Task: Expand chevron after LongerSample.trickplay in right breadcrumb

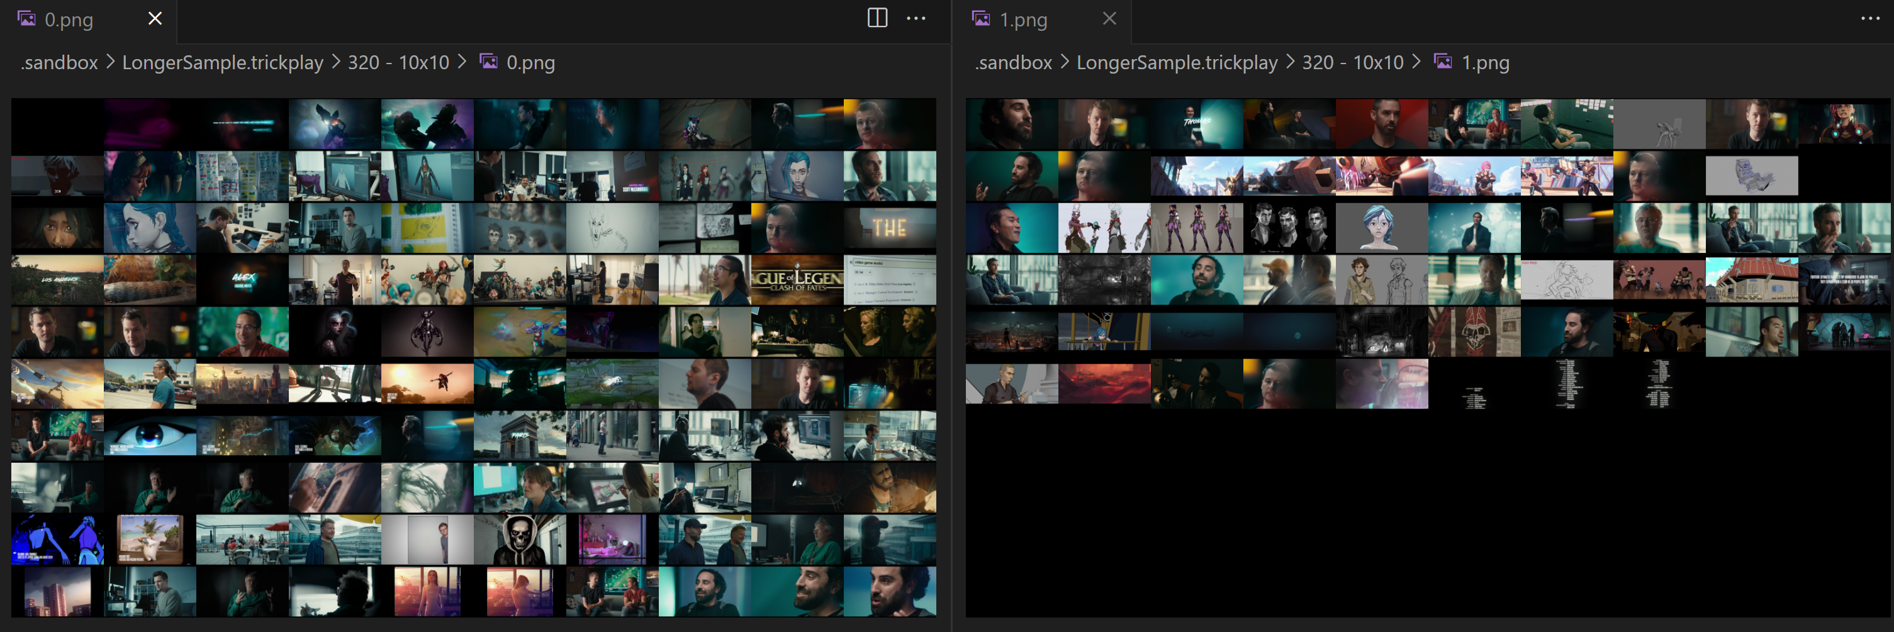Action: coord(1291,62)
